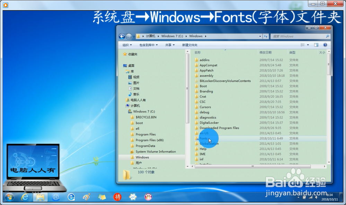Select the 文档 library icon

(130, 89)
